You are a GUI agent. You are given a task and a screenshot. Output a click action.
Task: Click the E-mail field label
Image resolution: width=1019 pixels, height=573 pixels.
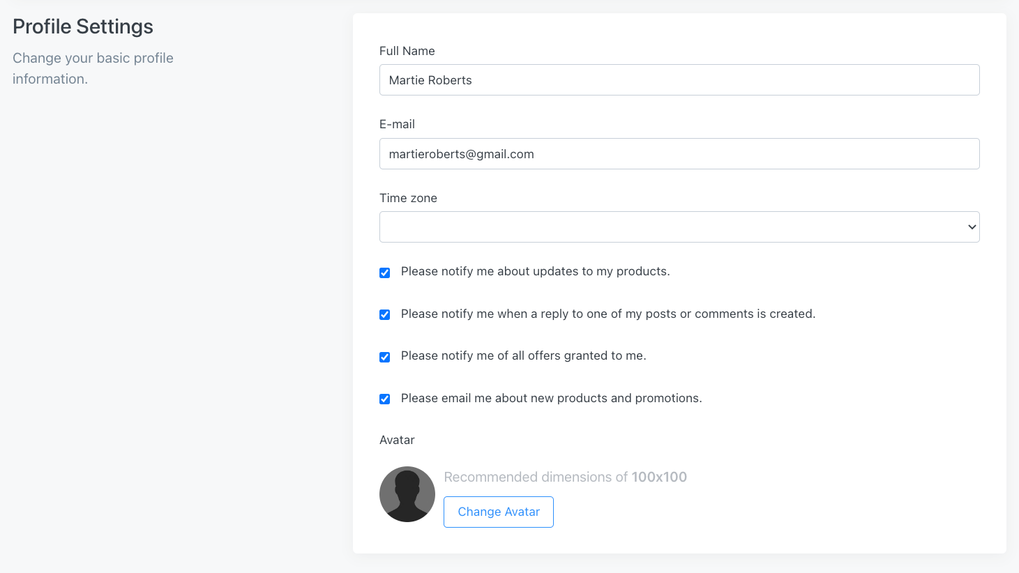click(397, 124)
